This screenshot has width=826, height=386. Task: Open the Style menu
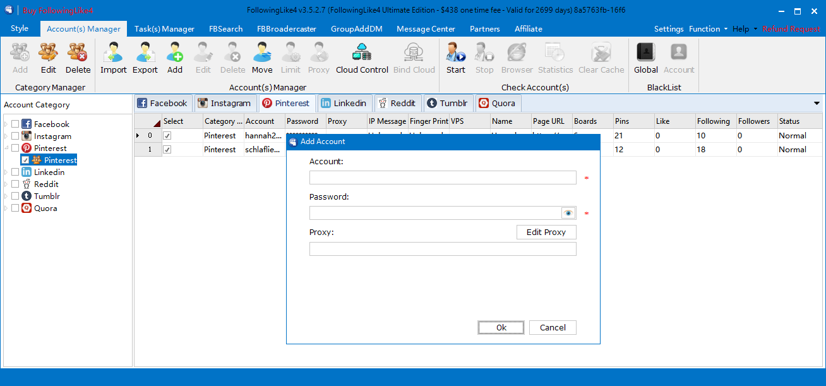point(20,28)
